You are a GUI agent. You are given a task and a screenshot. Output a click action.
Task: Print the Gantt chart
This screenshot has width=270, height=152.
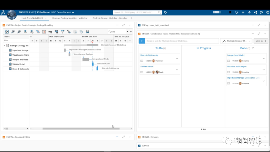87,32
